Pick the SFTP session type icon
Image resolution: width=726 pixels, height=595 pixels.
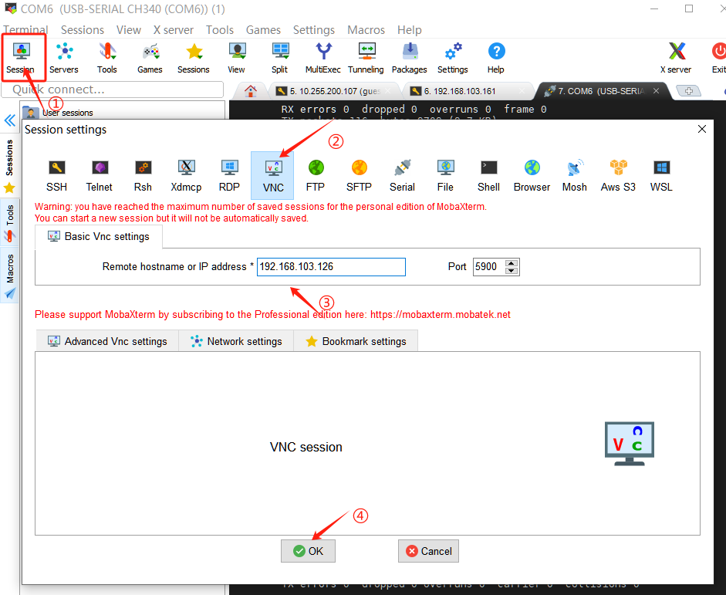tap(359, 174)
